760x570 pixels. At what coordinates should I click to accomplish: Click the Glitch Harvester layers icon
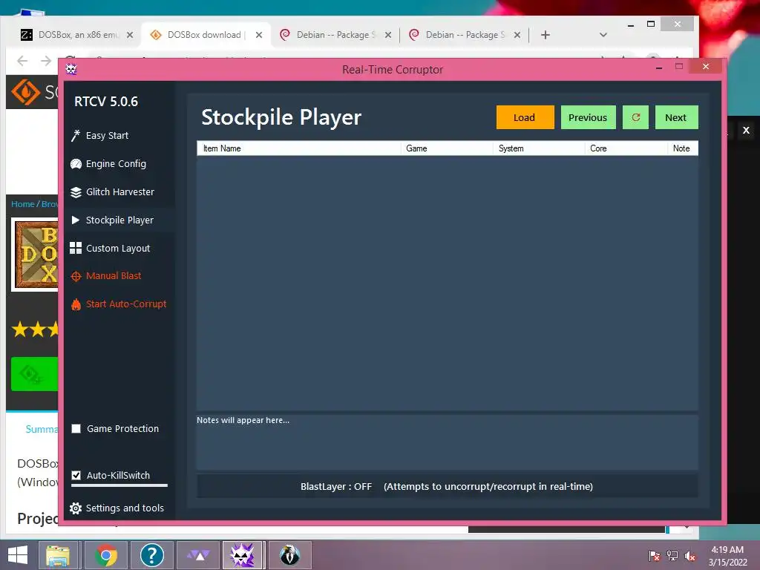76,192
